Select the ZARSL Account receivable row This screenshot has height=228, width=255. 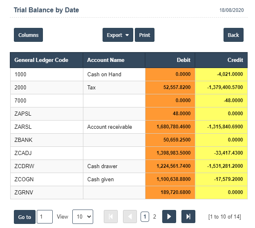coord(110,127)
